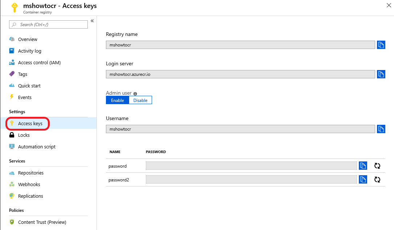Open Webhooks service

pyautogui.click(x=29, y=185)
